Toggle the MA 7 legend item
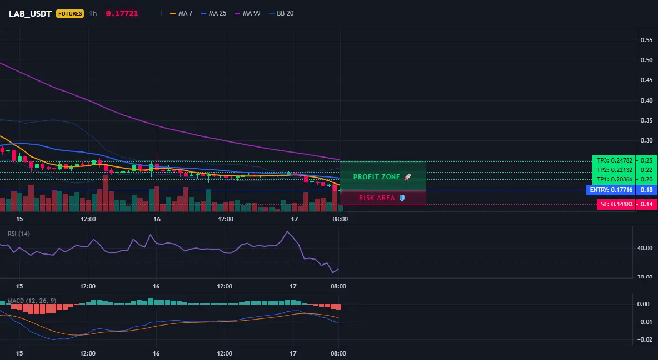Image resolution: width=658 pixels, height=360 pixels. (181, 13)
